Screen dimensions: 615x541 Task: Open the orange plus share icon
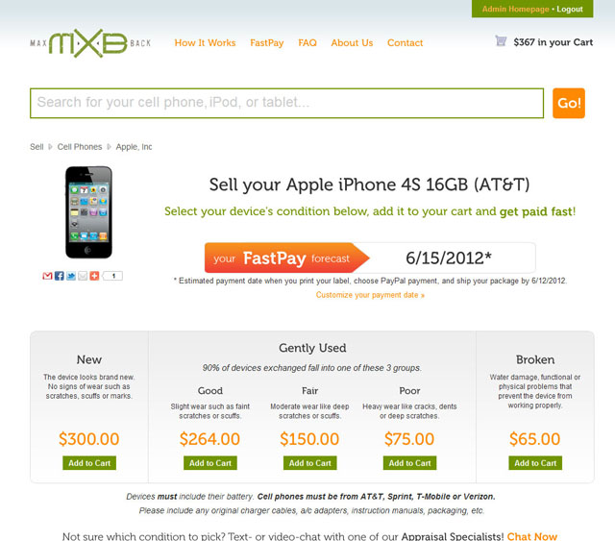[94, 276]
